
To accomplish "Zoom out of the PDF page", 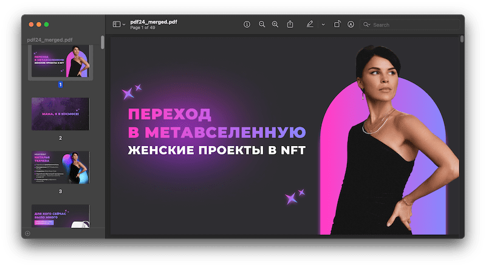I will click(262, 24).
